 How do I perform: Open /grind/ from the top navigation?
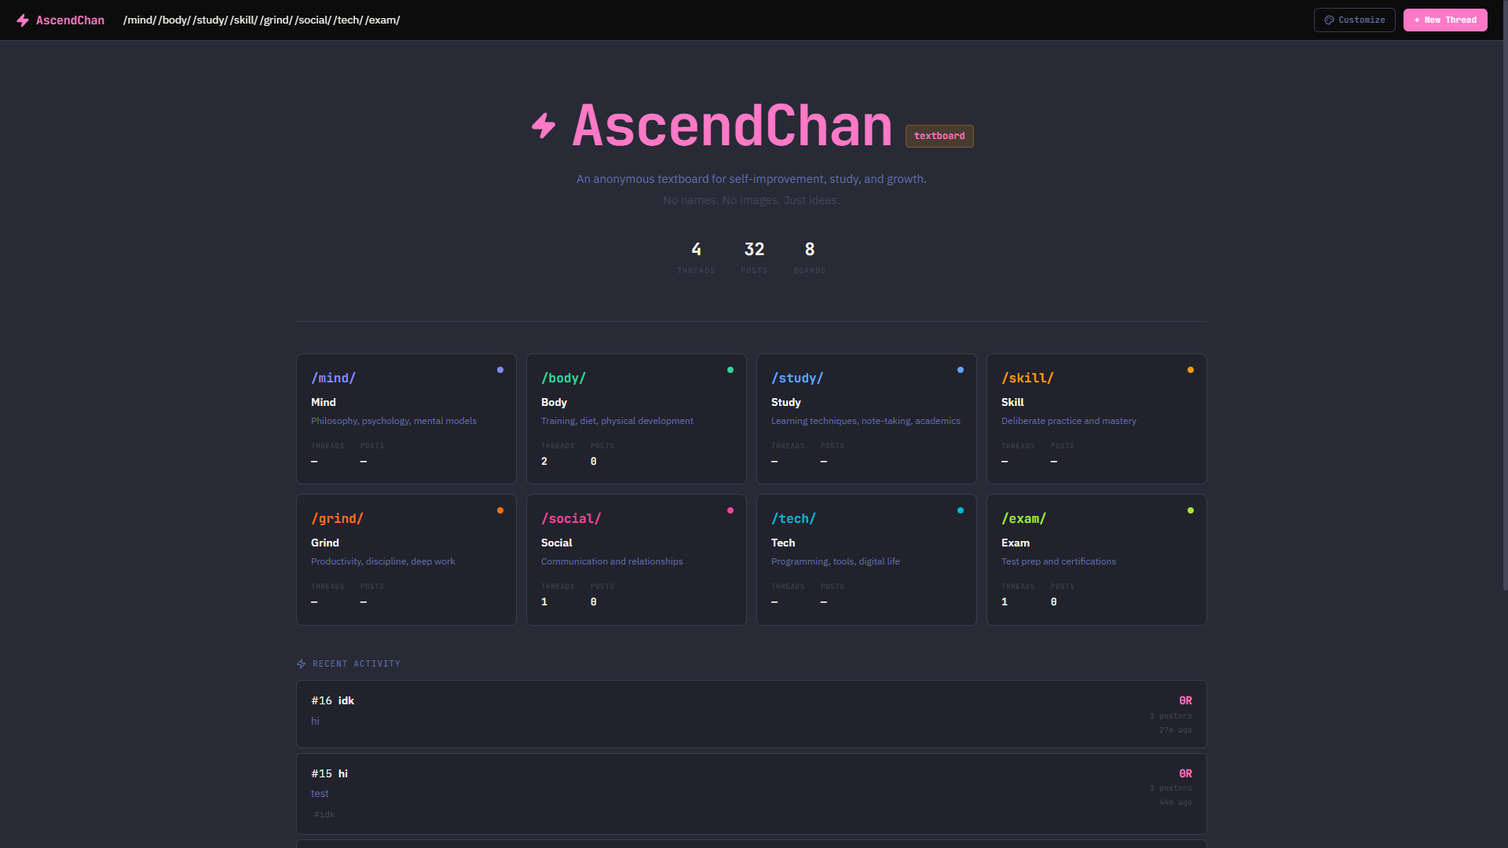(276, 20)
